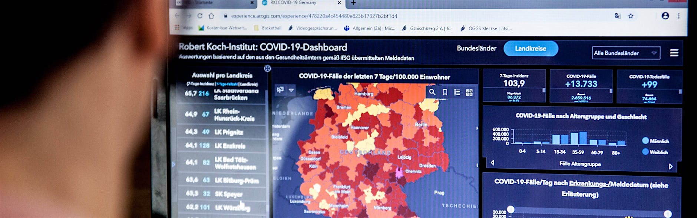This screenshot has width=697, height=218.
Task: Expand the dropdown arrow beside map selection tool
Action: [291, 90]
